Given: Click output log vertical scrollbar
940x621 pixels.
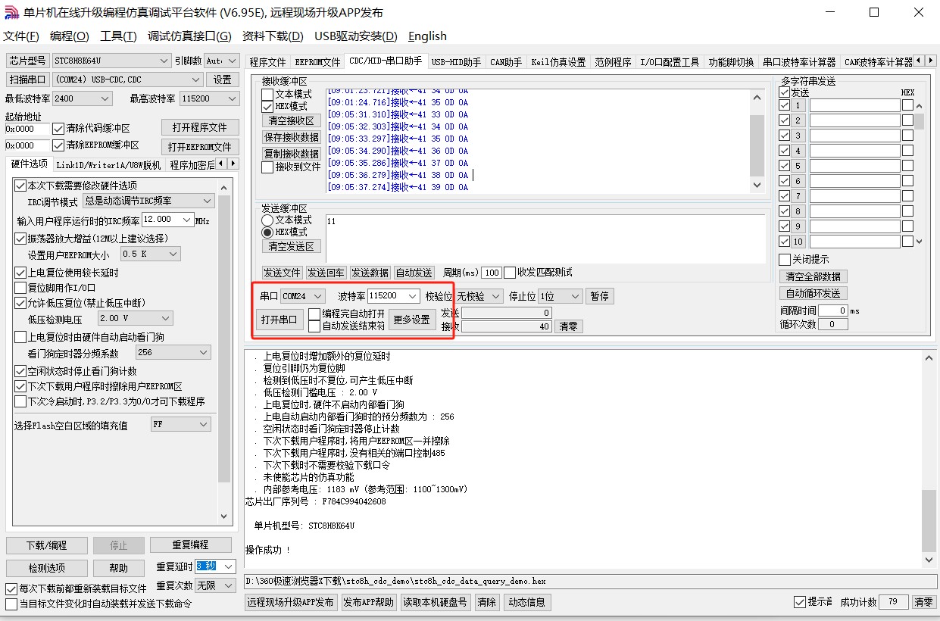Looking at the screenshot, I should tap(929, 459).
